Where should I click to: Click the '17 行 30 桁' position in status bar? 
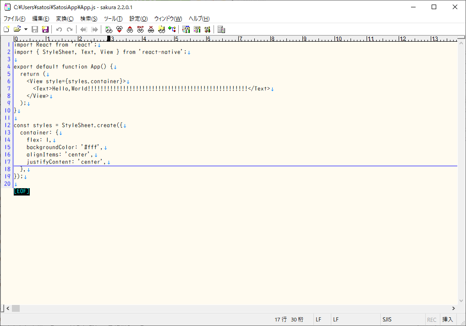(289, 320)
